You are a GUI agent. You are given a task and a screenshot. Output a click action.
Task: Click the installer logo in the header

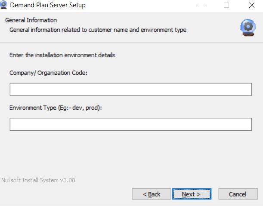(248, 27)
